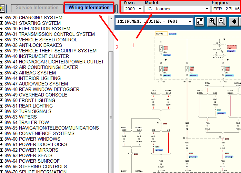Switch to Service Information tab
This screenshot has width=241, height=173.
tap(37, 8)
